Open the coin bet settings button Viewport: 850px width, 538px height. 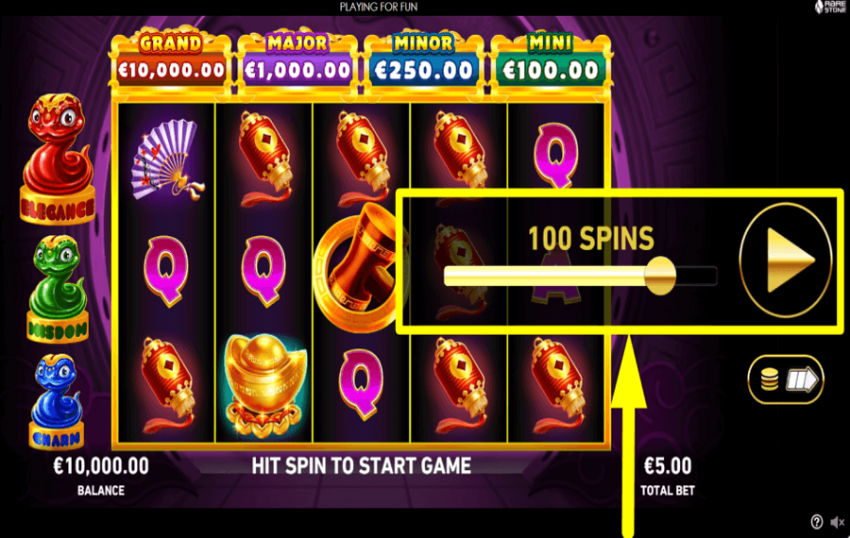pos(786,379)
